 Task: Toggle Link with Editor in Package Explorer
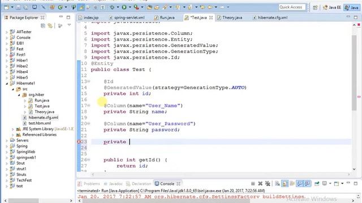point(50,26)
